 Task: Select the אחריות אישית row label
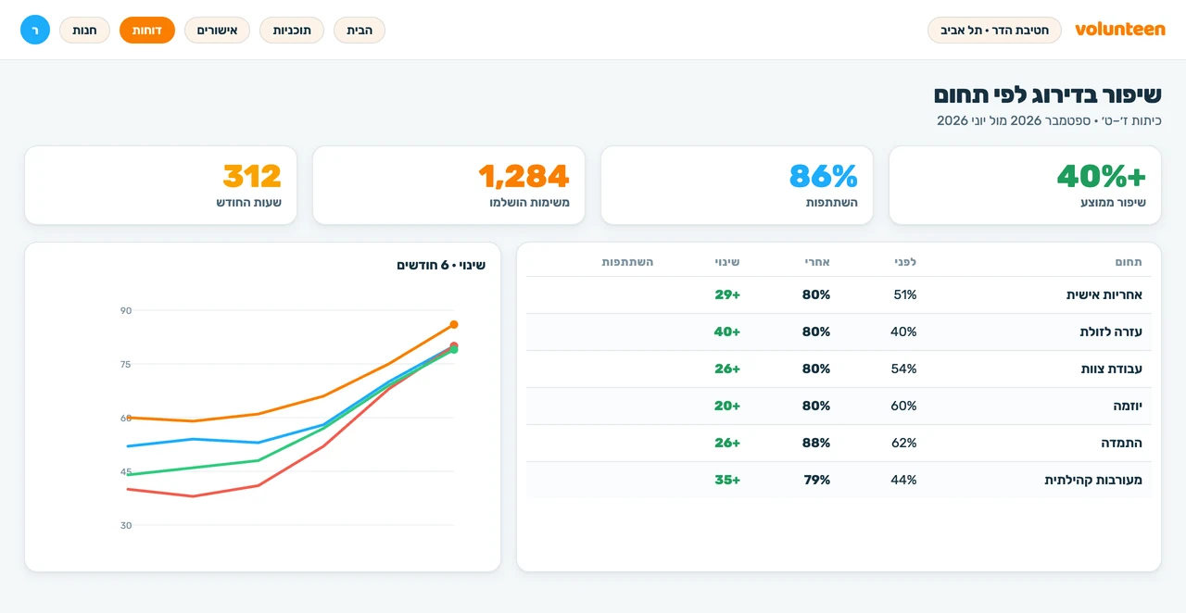(1104, 294)
